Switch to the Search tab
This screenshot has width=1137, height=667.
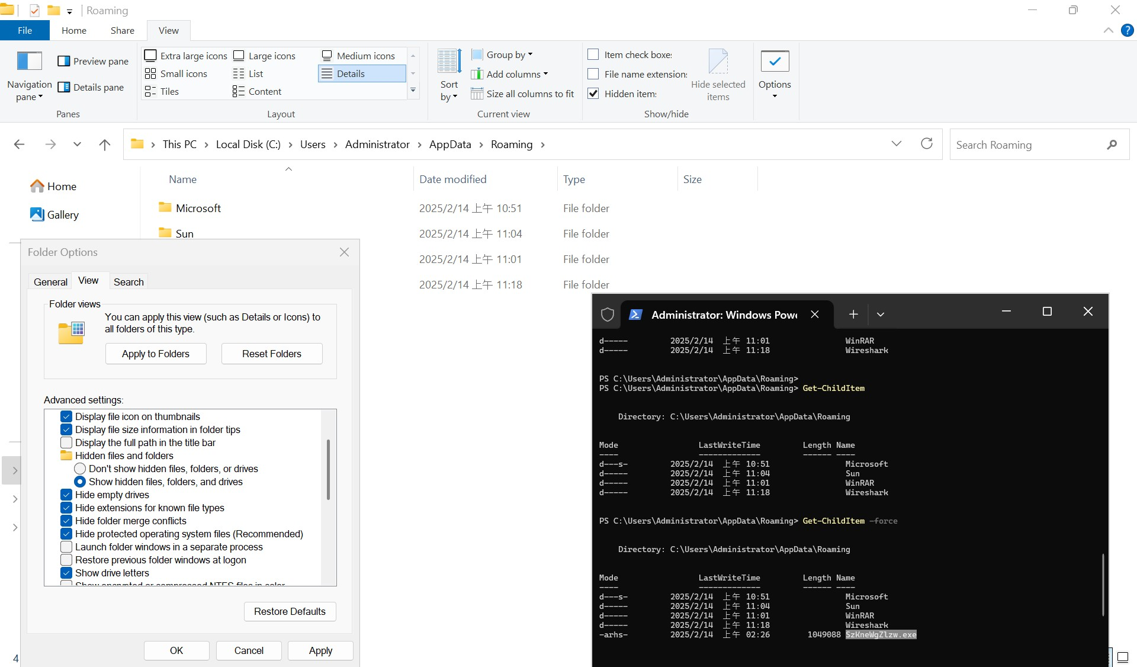tap(129, 282)
